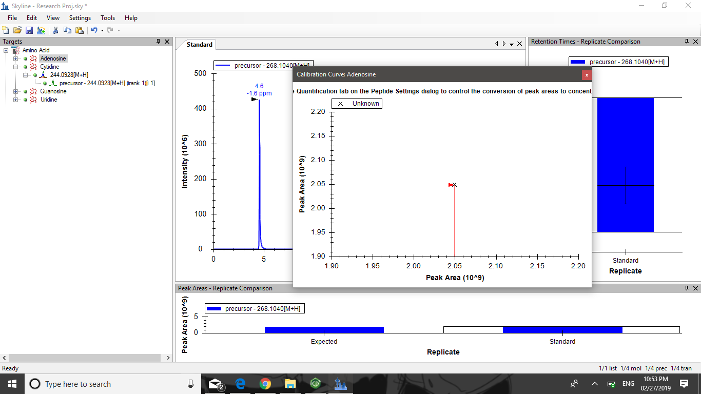Open Google Chrome from the taskbar
701x394 pixels.
pyautogui.click(x=265, y=384)
